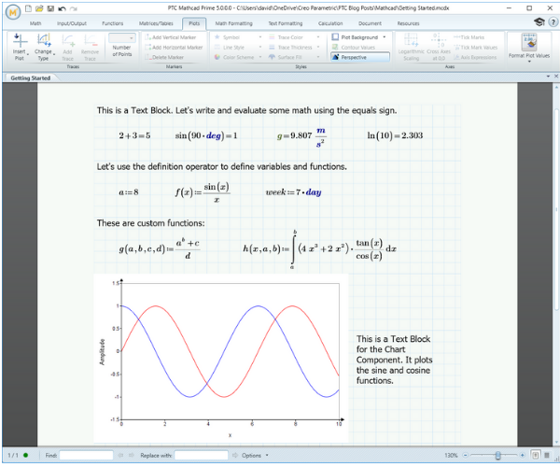
Task: Click the Save icon in quick access toolbar
Action: (49, 7)
